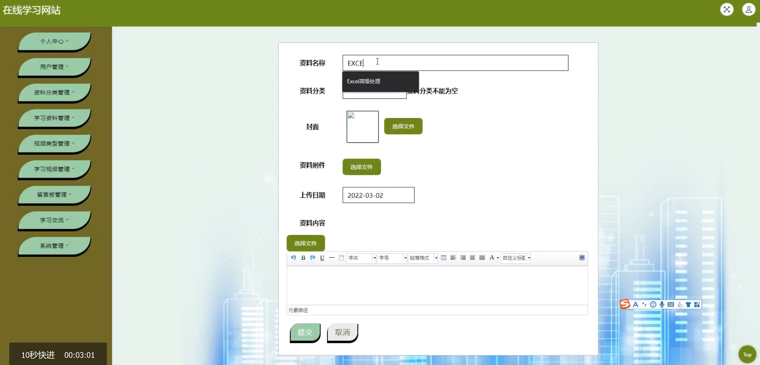Screen dimensions: 760x365
Task: Click the undo icon in editor toolbar
Action: click(293, 258)
